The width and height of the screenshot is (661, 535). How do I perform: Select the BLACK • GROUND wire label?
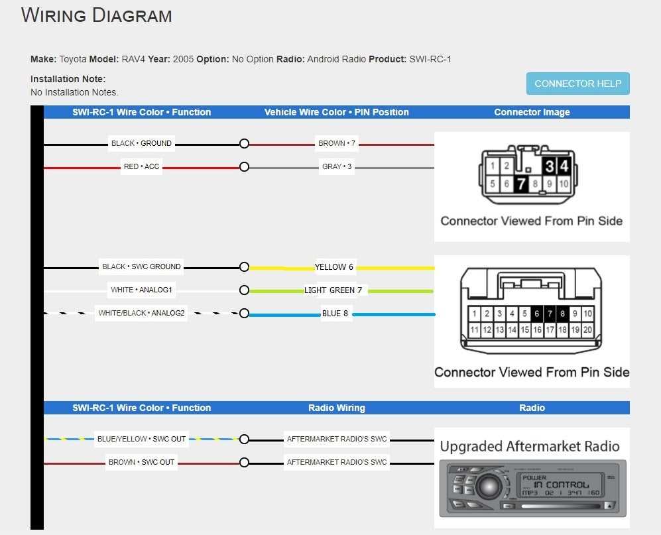coord(141,143)
